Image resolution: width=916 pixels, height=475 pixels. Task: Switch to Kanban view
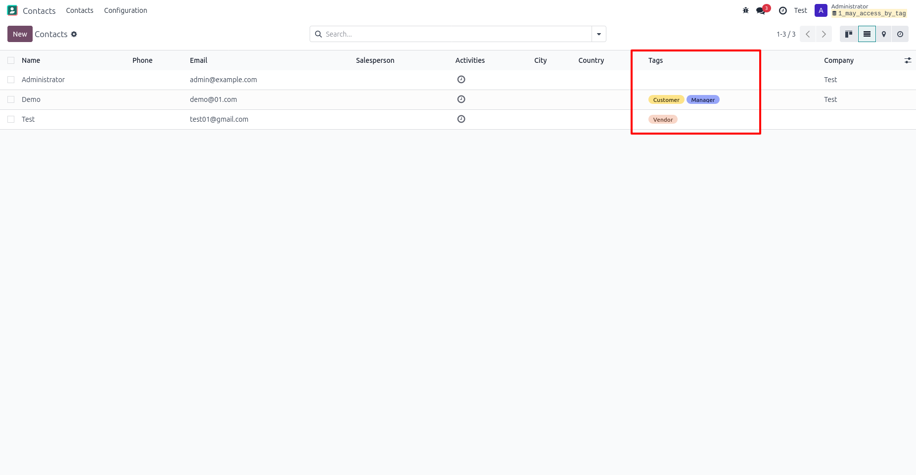pyautogui.click(x=849, y=34)
